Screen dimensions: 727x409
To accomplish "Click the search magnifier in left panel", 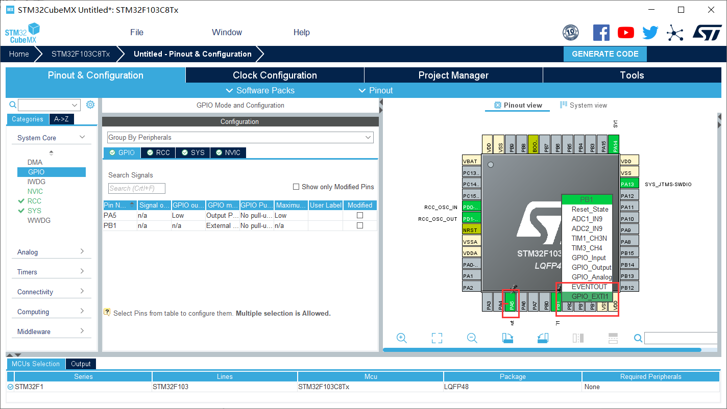I will tap(13, 105).
